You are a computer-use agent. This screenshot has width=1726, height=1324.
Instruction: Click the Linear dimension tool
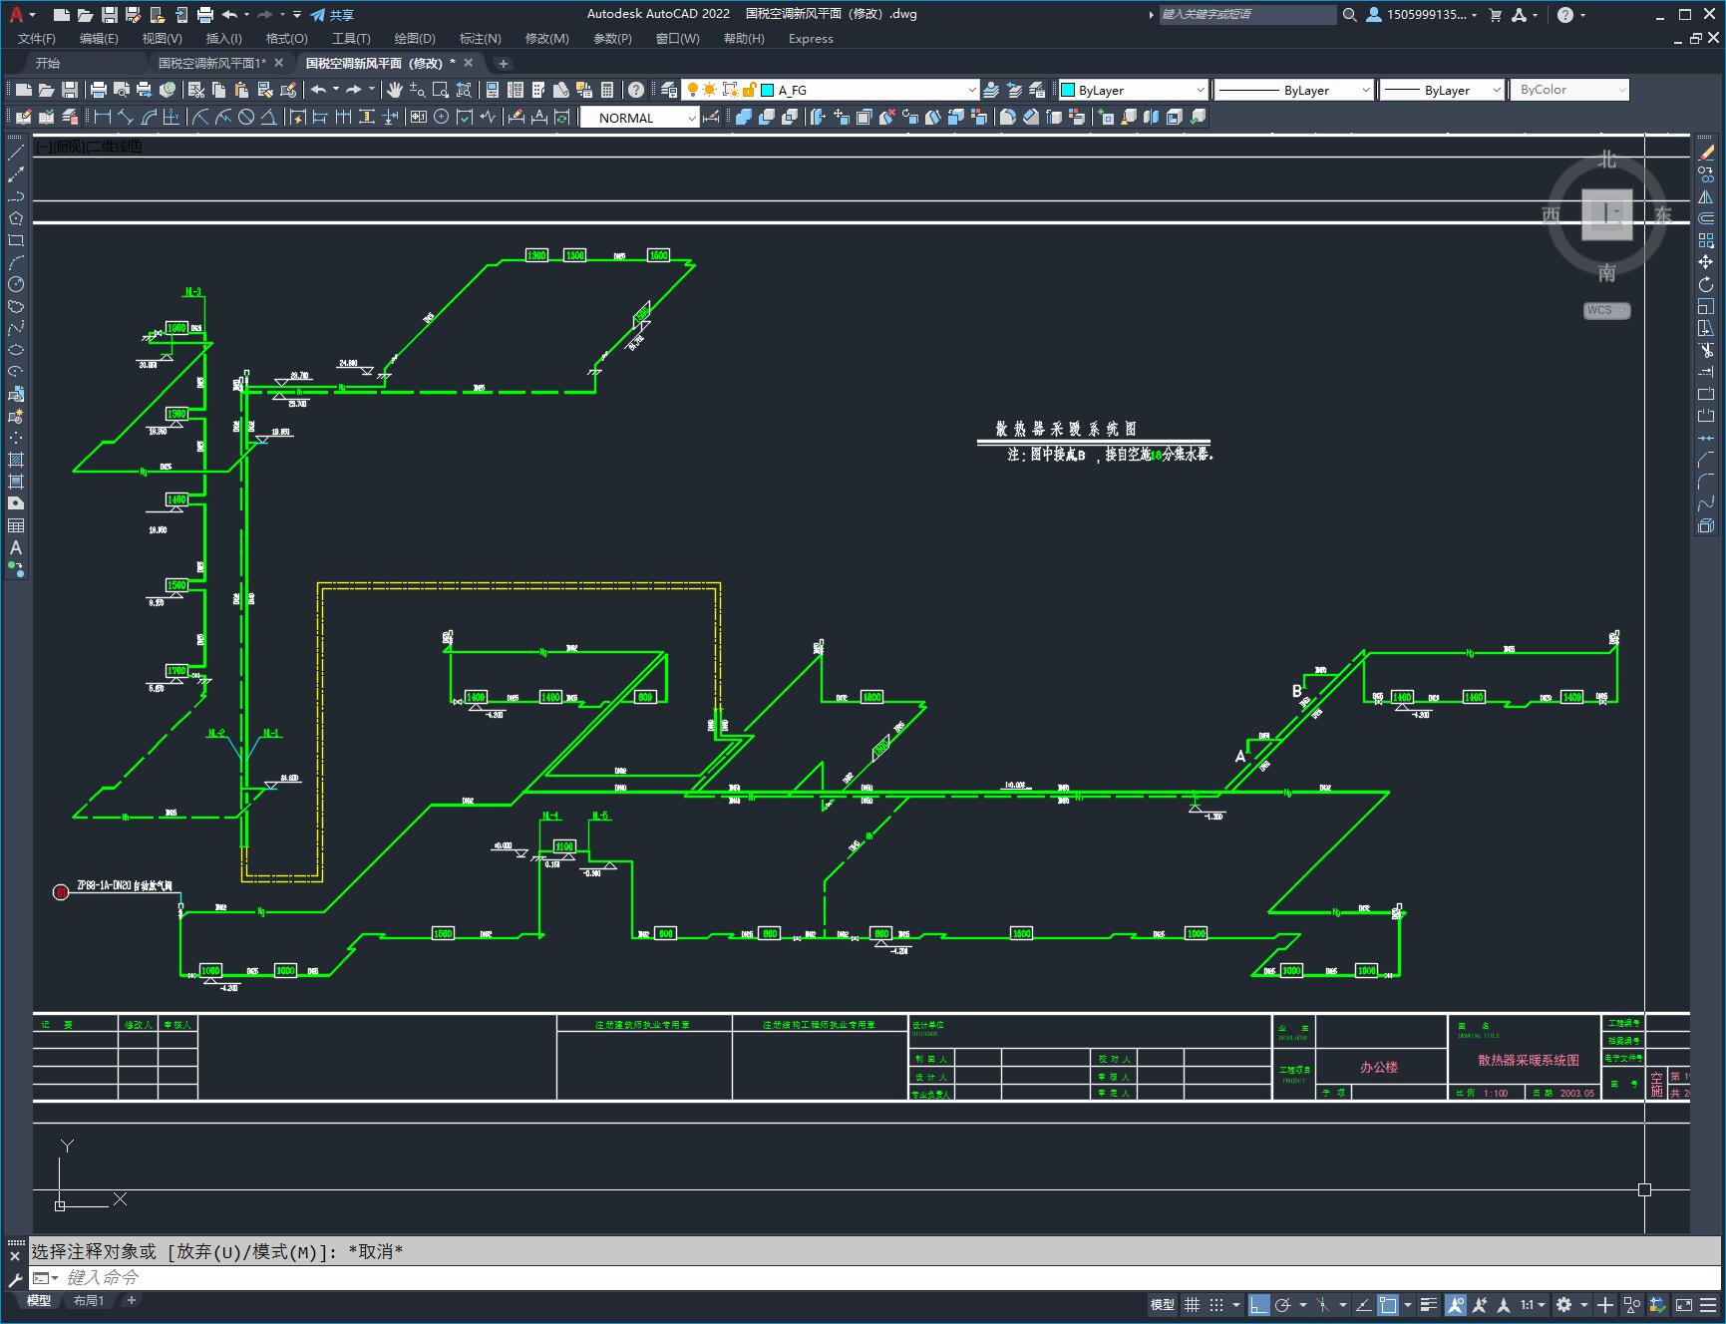(102, 117)
